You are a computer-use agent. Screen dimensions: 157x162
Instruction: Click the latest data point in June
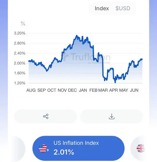pyautogui.click(x=142, y=59)
